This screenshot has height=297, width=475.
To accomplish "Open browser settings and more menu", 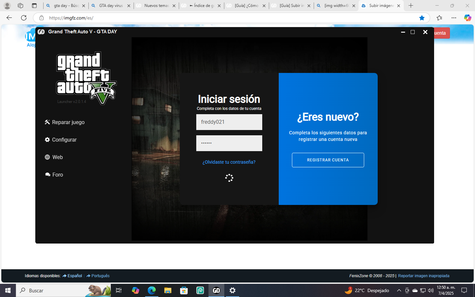I will 454,18.
